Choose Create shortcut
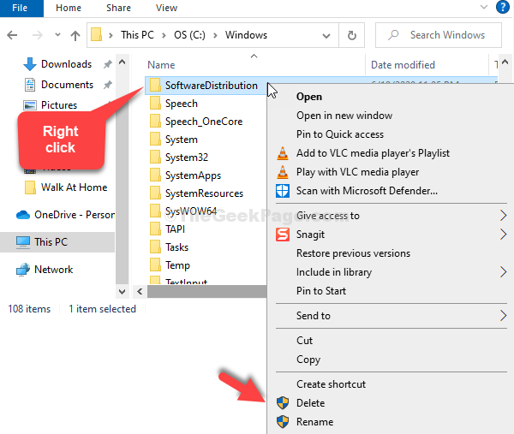514x434 pixels. click(390, 384)
